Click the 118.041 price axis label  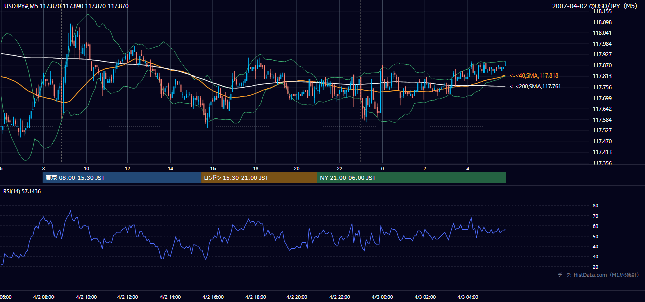[x=601, y=33]
